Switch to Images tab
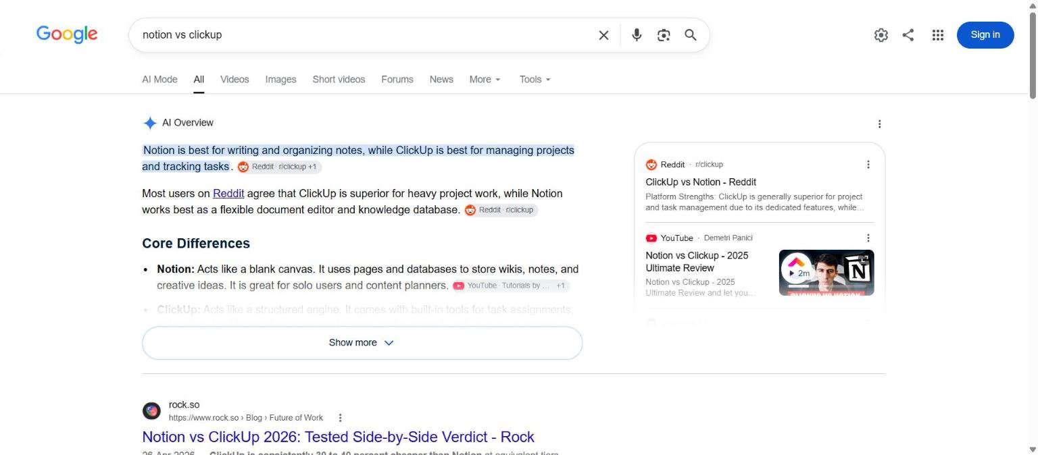The image size is (1038, 455). [x=280, y=79]
